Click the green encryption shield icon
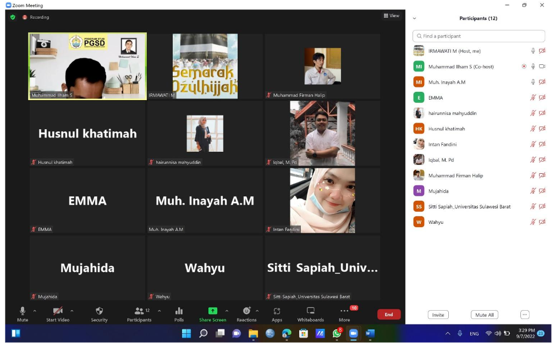The width and height of the screenshot is (555, 347). 13,17
